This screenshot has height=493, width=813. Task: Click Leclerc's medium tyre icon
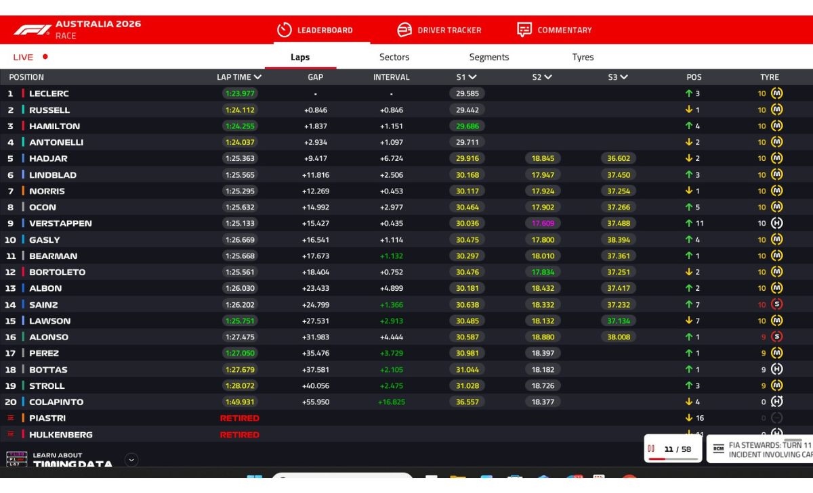[x=776, y=93]
